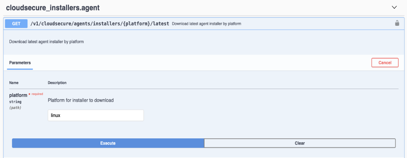Click the authorization lock icon
Screen dimensions: 407x158
pos(397,24)
